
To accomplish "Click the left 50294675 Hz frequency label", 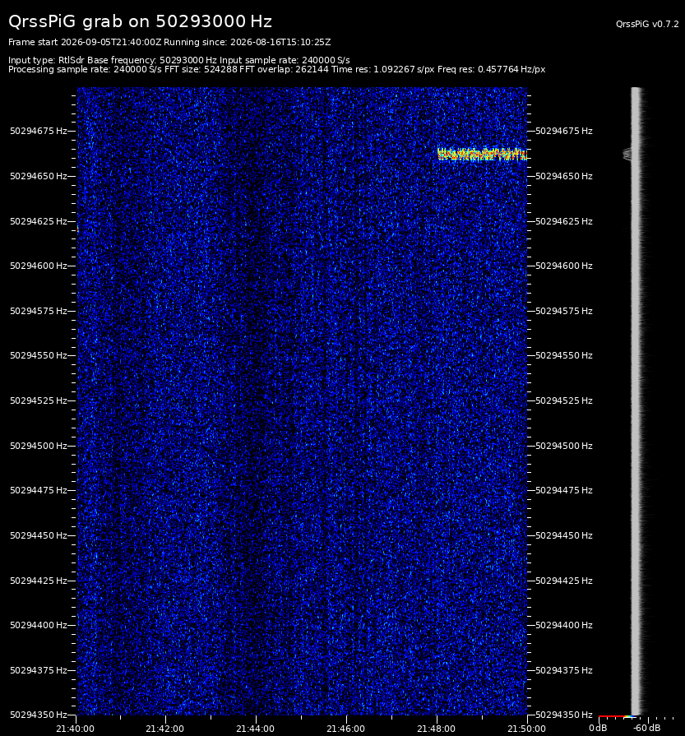I will [x=39, y=131].
